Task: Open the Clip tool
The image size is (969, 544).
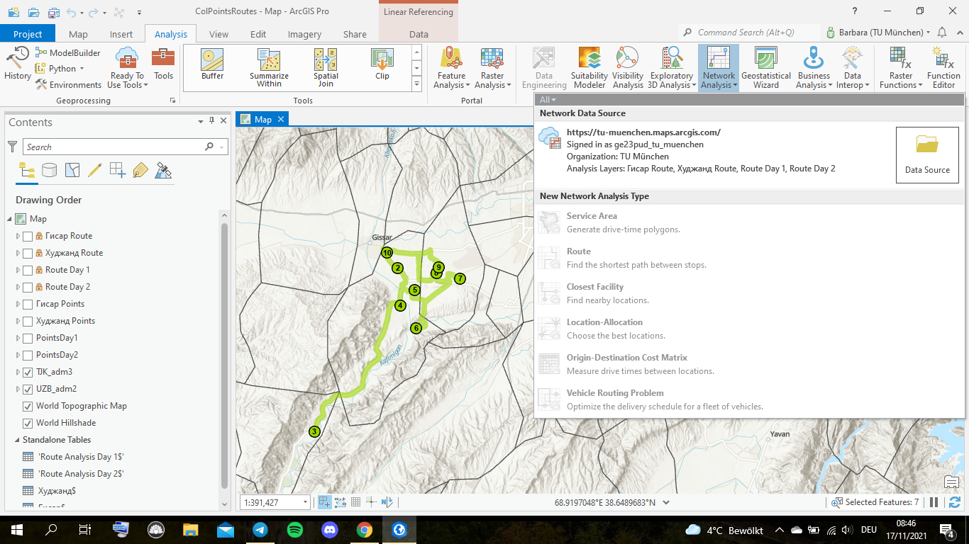Action: click(382, 64)
